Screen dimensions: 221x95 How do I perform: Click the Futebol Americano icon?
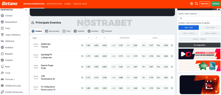coord(2,92)
